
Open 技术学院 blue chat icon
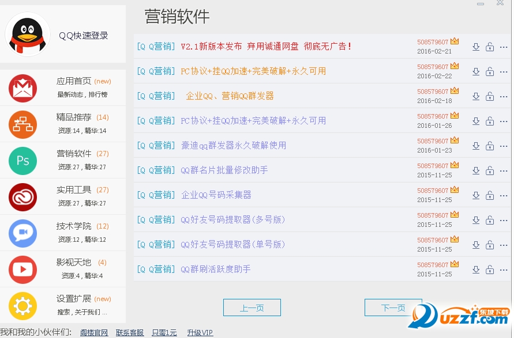click(22, 233)
